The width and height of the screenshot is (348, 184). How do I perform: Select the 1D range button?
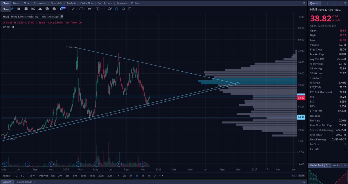coord(15,175)
